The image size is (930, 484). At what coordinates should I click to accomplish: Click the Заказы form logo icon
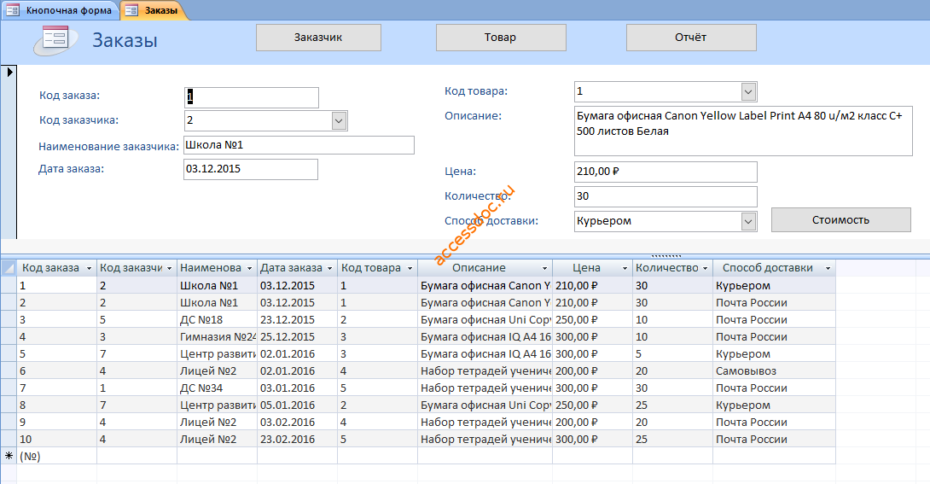click(55, 41)
